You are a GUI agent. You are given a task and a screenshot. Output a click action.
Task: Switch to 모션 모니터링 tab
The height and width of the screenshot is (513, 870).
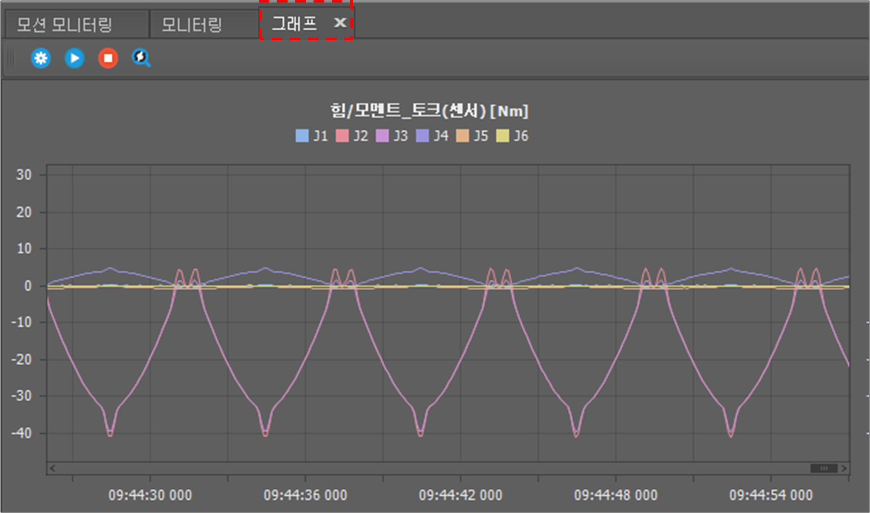(x=65, y=25)
